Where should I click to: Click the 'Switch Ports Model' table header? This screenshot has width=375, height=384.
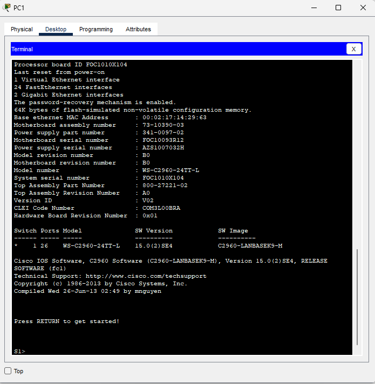[48, 231]
